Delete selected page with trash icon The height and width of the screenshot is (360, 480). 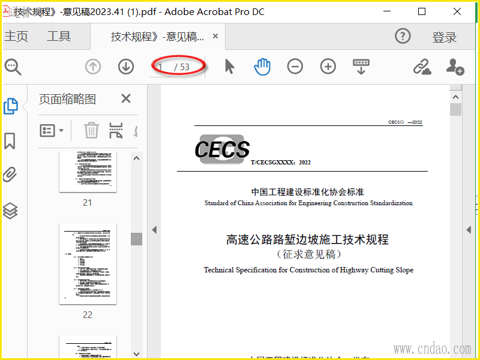(x=91, y=130)
